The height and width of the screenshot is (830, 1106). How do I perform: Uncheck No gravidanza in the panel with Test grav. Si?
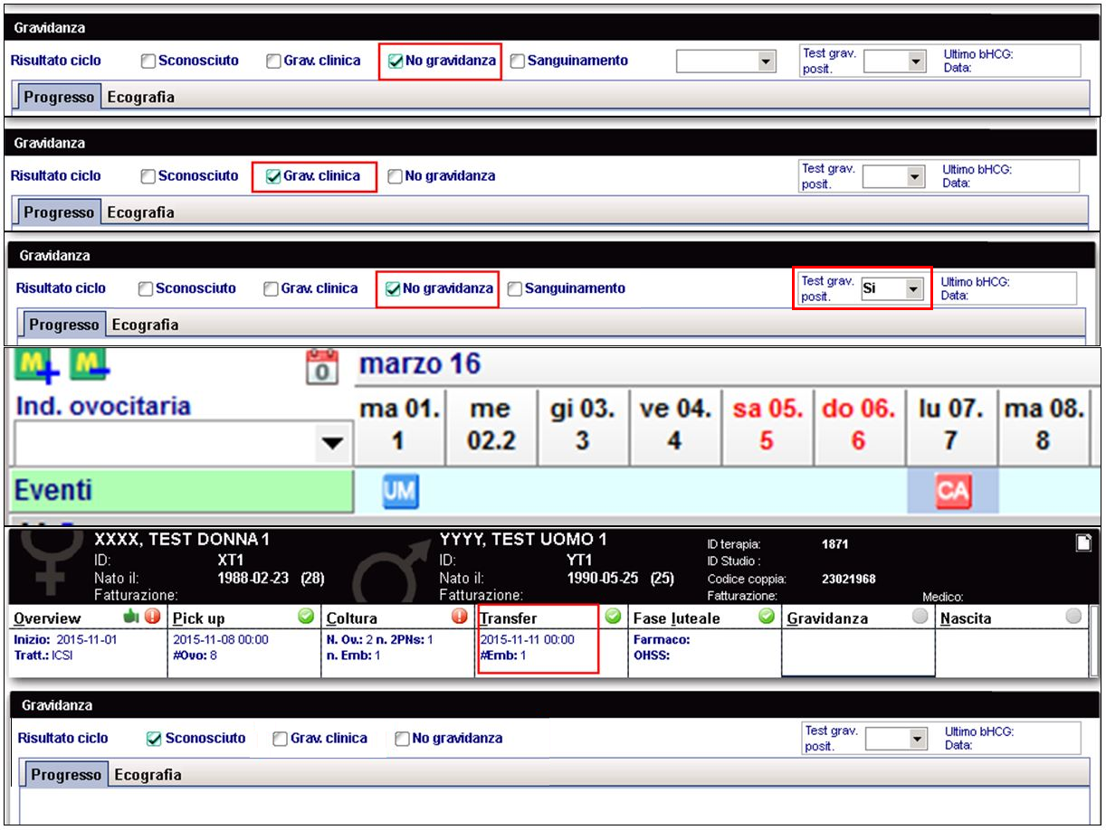point(393,289)
